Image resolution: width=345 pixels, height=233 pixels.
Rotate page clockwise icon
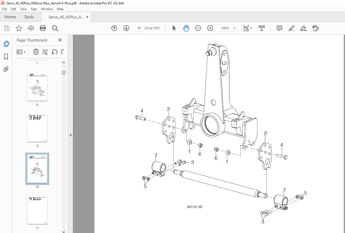click(x=63, y=52)
